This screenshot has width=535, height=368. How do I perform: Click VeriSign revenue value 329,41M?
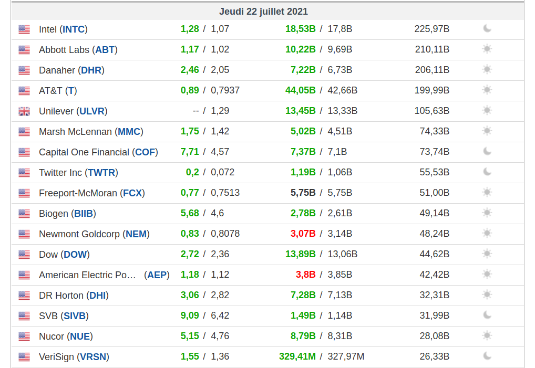297,356
